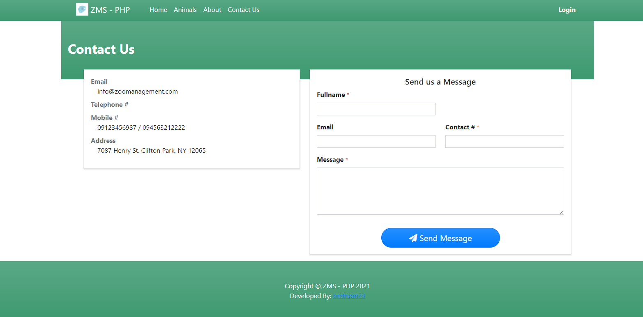643x317 pixels.
Task: Click the info@zoomanagement.com email address
Action: coord(137,92)
